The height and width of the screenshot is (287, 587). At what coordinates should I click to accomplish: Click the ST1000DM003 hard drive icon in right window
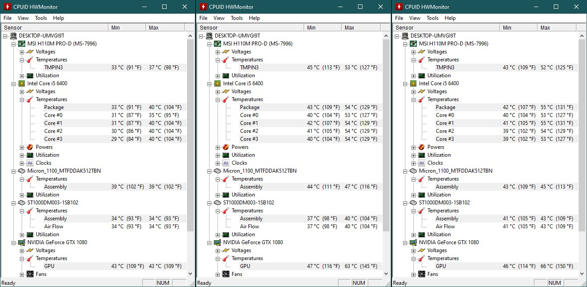coord(413,203)
